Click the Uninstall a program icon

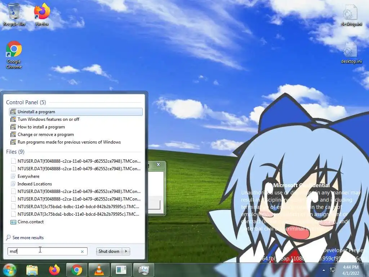13,112
